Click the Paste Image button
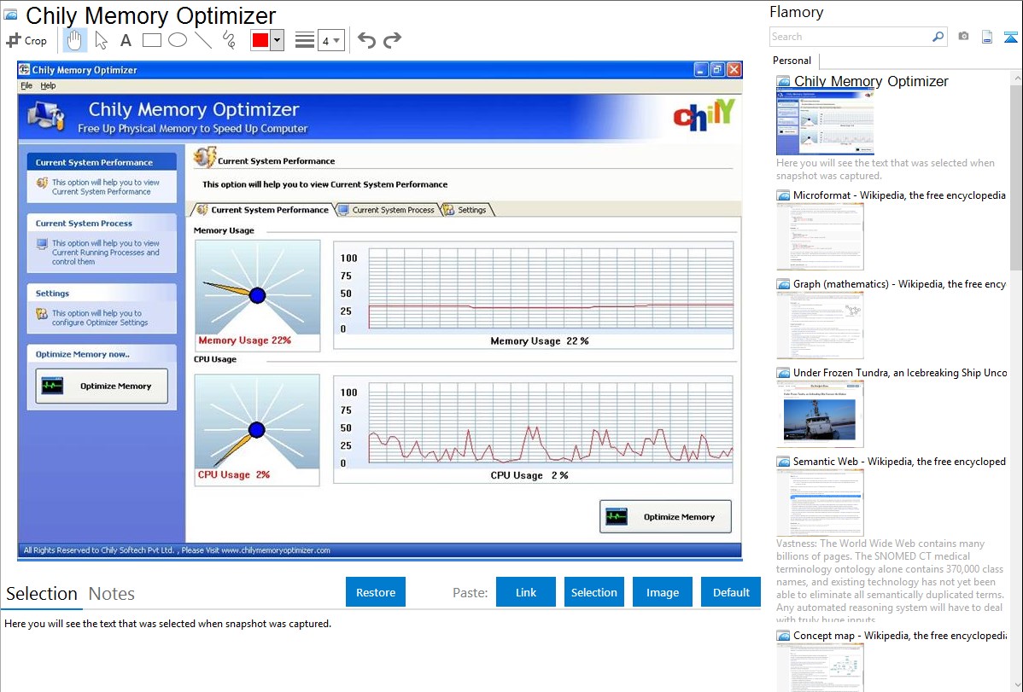Viewport: 1023px width, 692px height. (663, 592)
